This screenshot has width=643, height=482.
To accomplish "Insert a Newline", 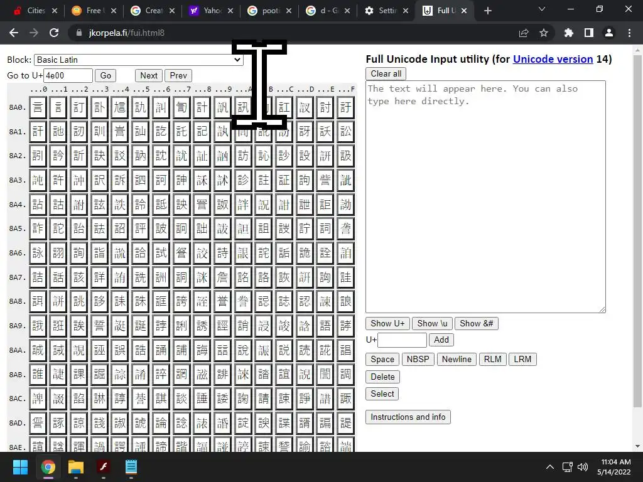I will pos(457,360).
